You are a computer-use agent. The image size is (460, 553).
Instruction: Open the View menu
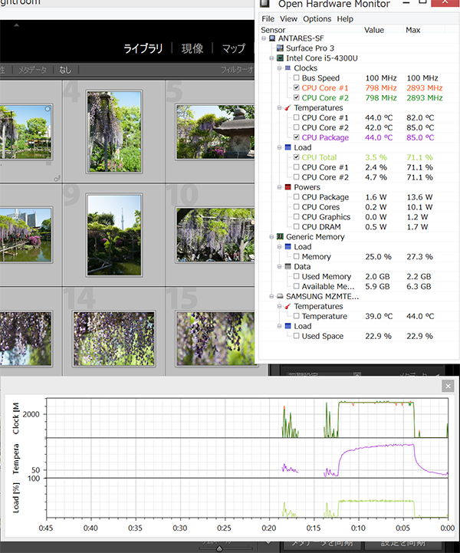tap(288, 18)
